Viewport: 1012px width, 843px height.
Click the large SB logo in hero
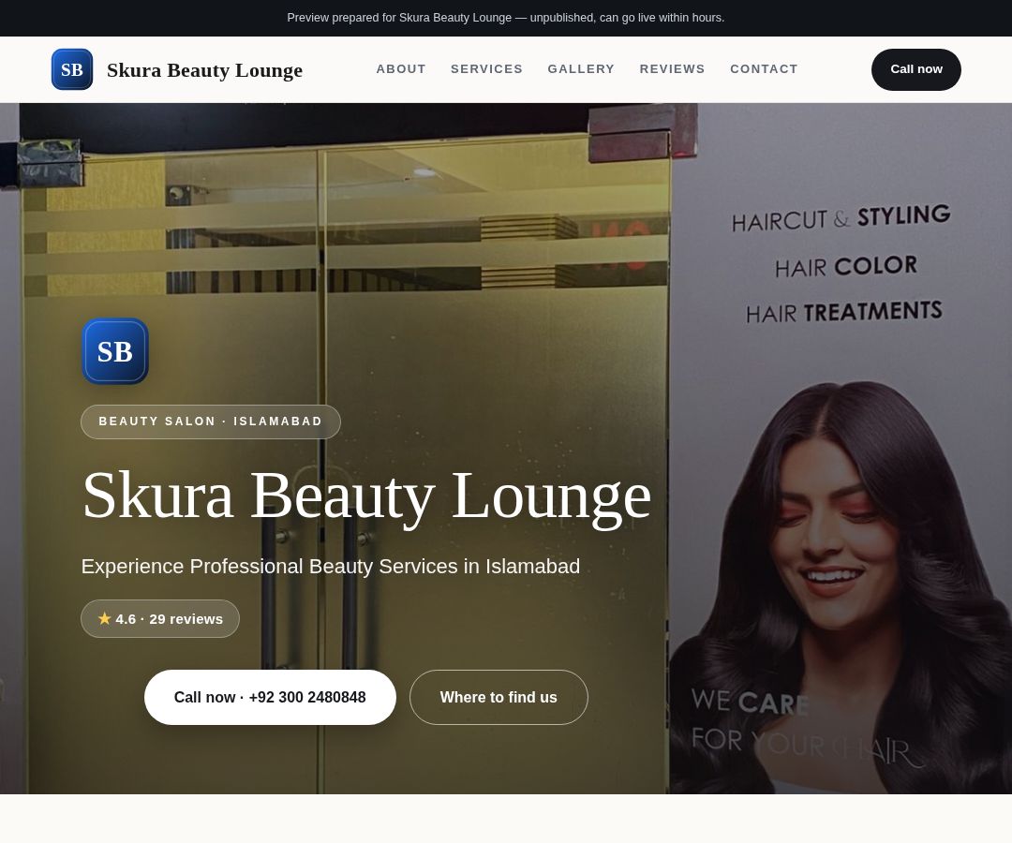pyautogui.click(x=115, y=351)
